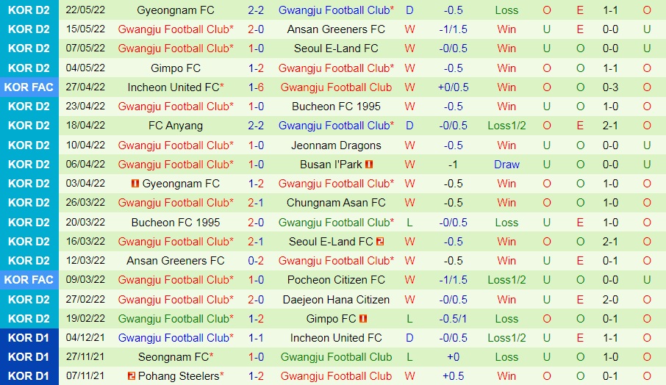The image size is (666, 385).
Task: Click red card icon next to Gimpo FC, 19/02/22
Action: [363, 319]
